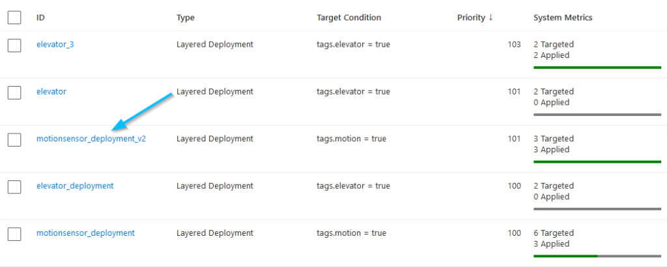Sort by the Type column header
The width and height of the screenshot is (667, 267).
(186, 18)
